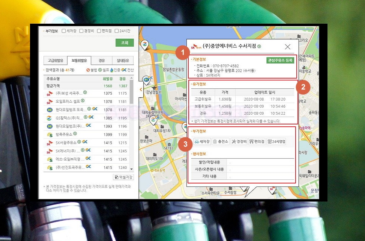The width and height of the screenshot is (365, 241).
Task: Select 오일프러스 셀프 station name
Action: 68,102
